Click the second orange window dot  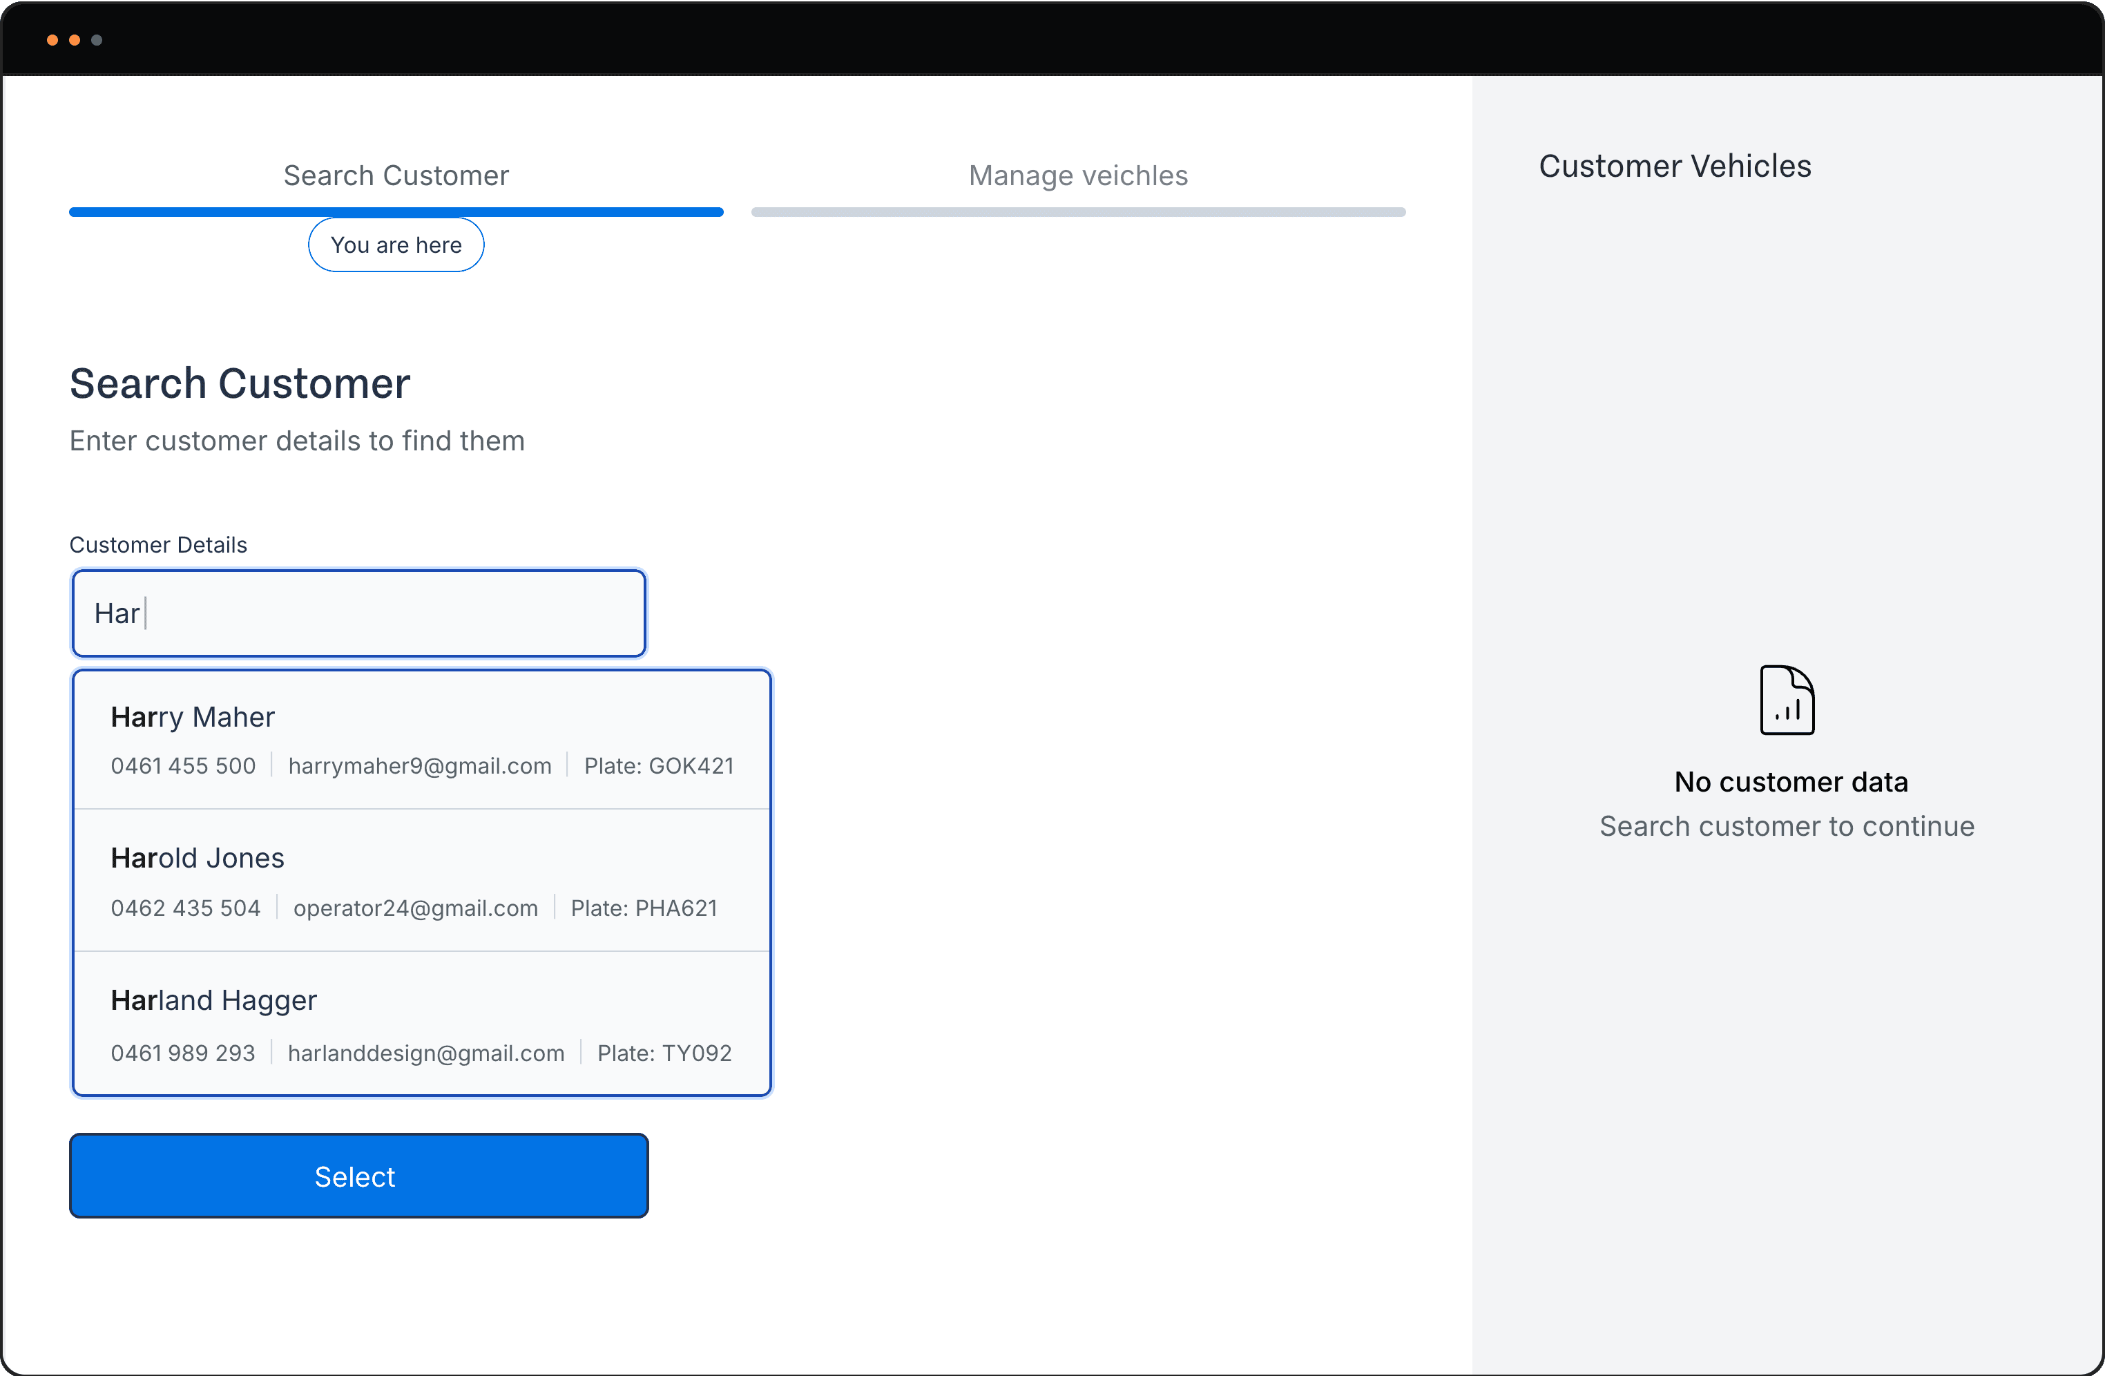point(75,40)
